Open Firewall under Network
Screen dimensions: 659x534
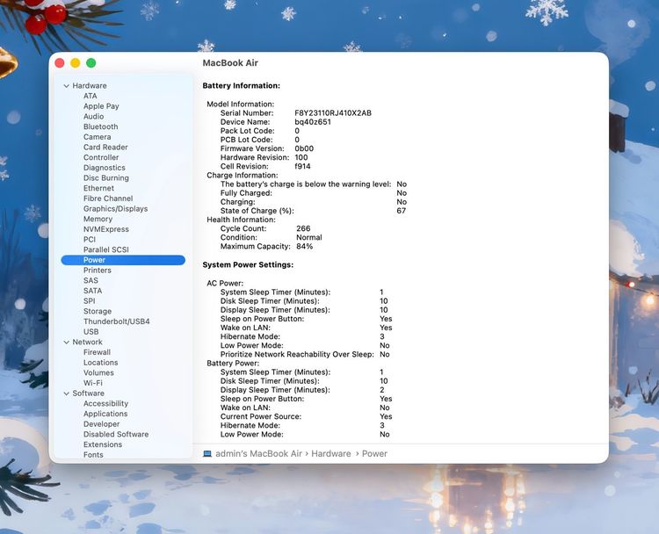(97, 352)
